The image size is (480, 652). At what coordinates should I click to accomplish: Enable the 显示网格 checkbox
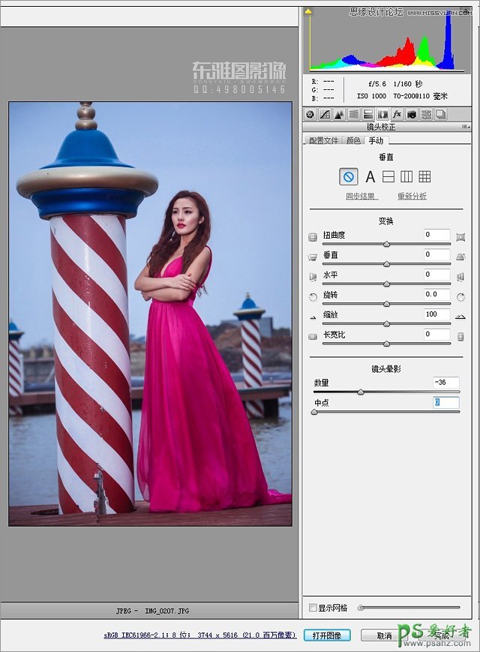click(313, 607)
